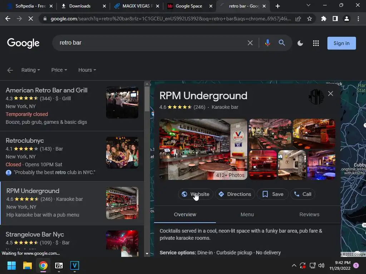Switch to the Reviews tab
This screenshot has width=366, height=274.
309,214
